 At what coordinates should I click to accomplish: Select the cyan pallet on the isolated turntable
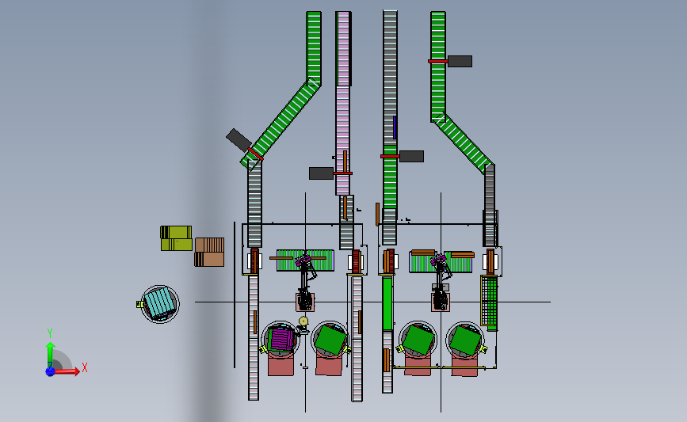coord(159,303)
